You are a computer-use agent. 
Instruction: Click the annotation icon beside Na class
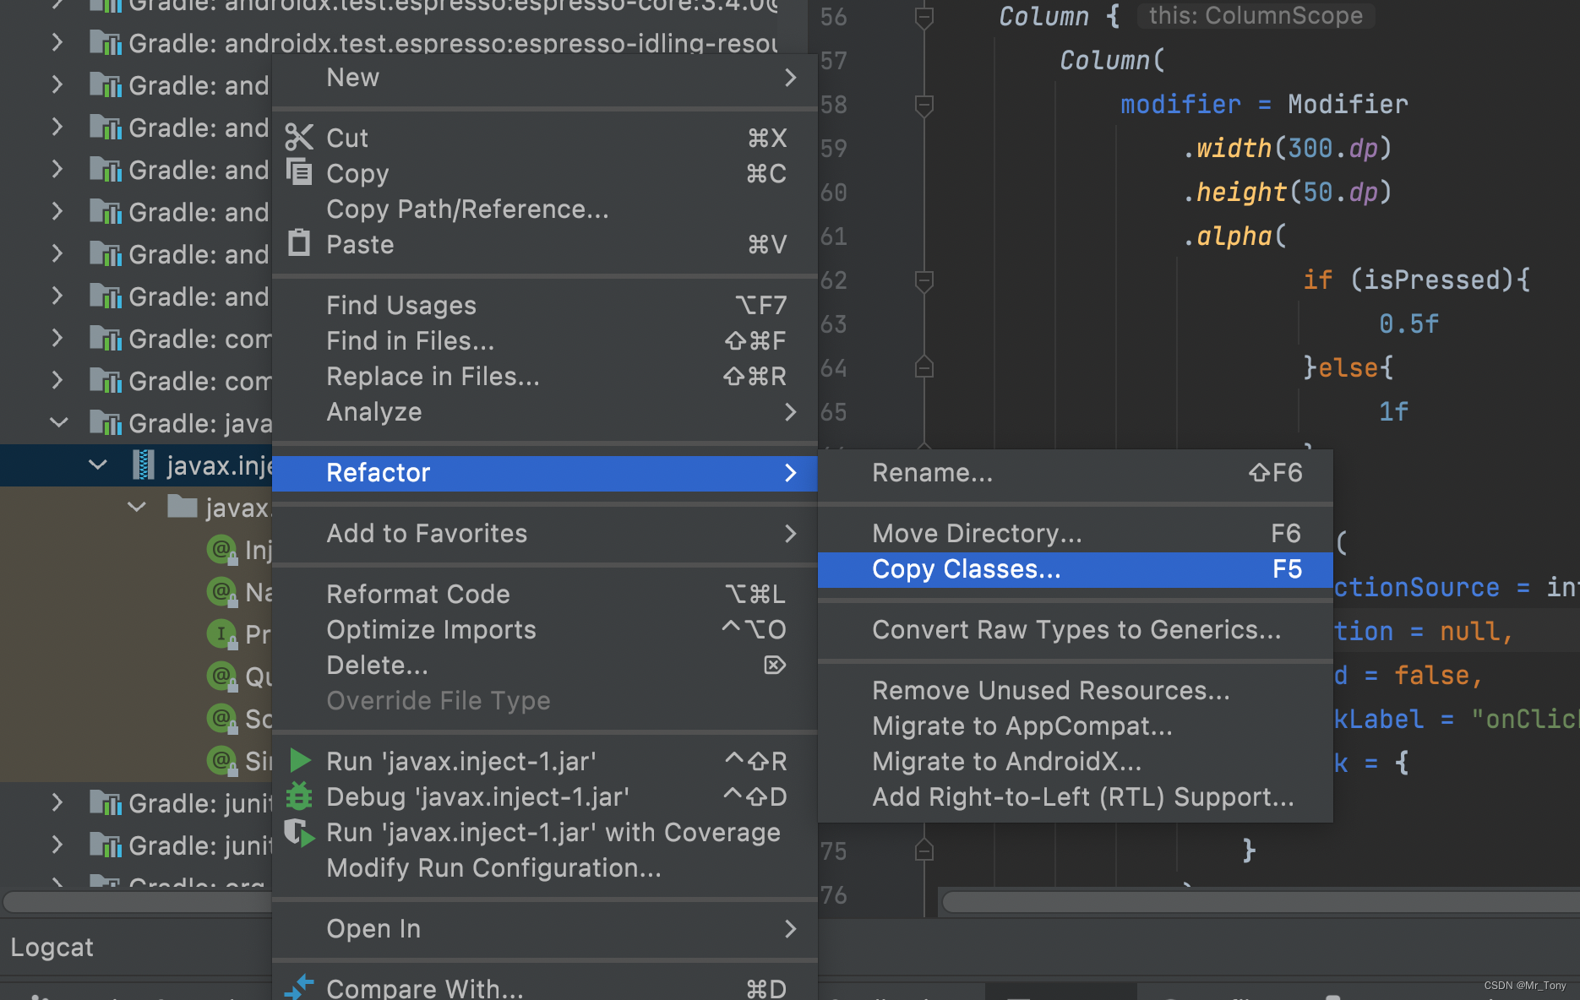222,592
